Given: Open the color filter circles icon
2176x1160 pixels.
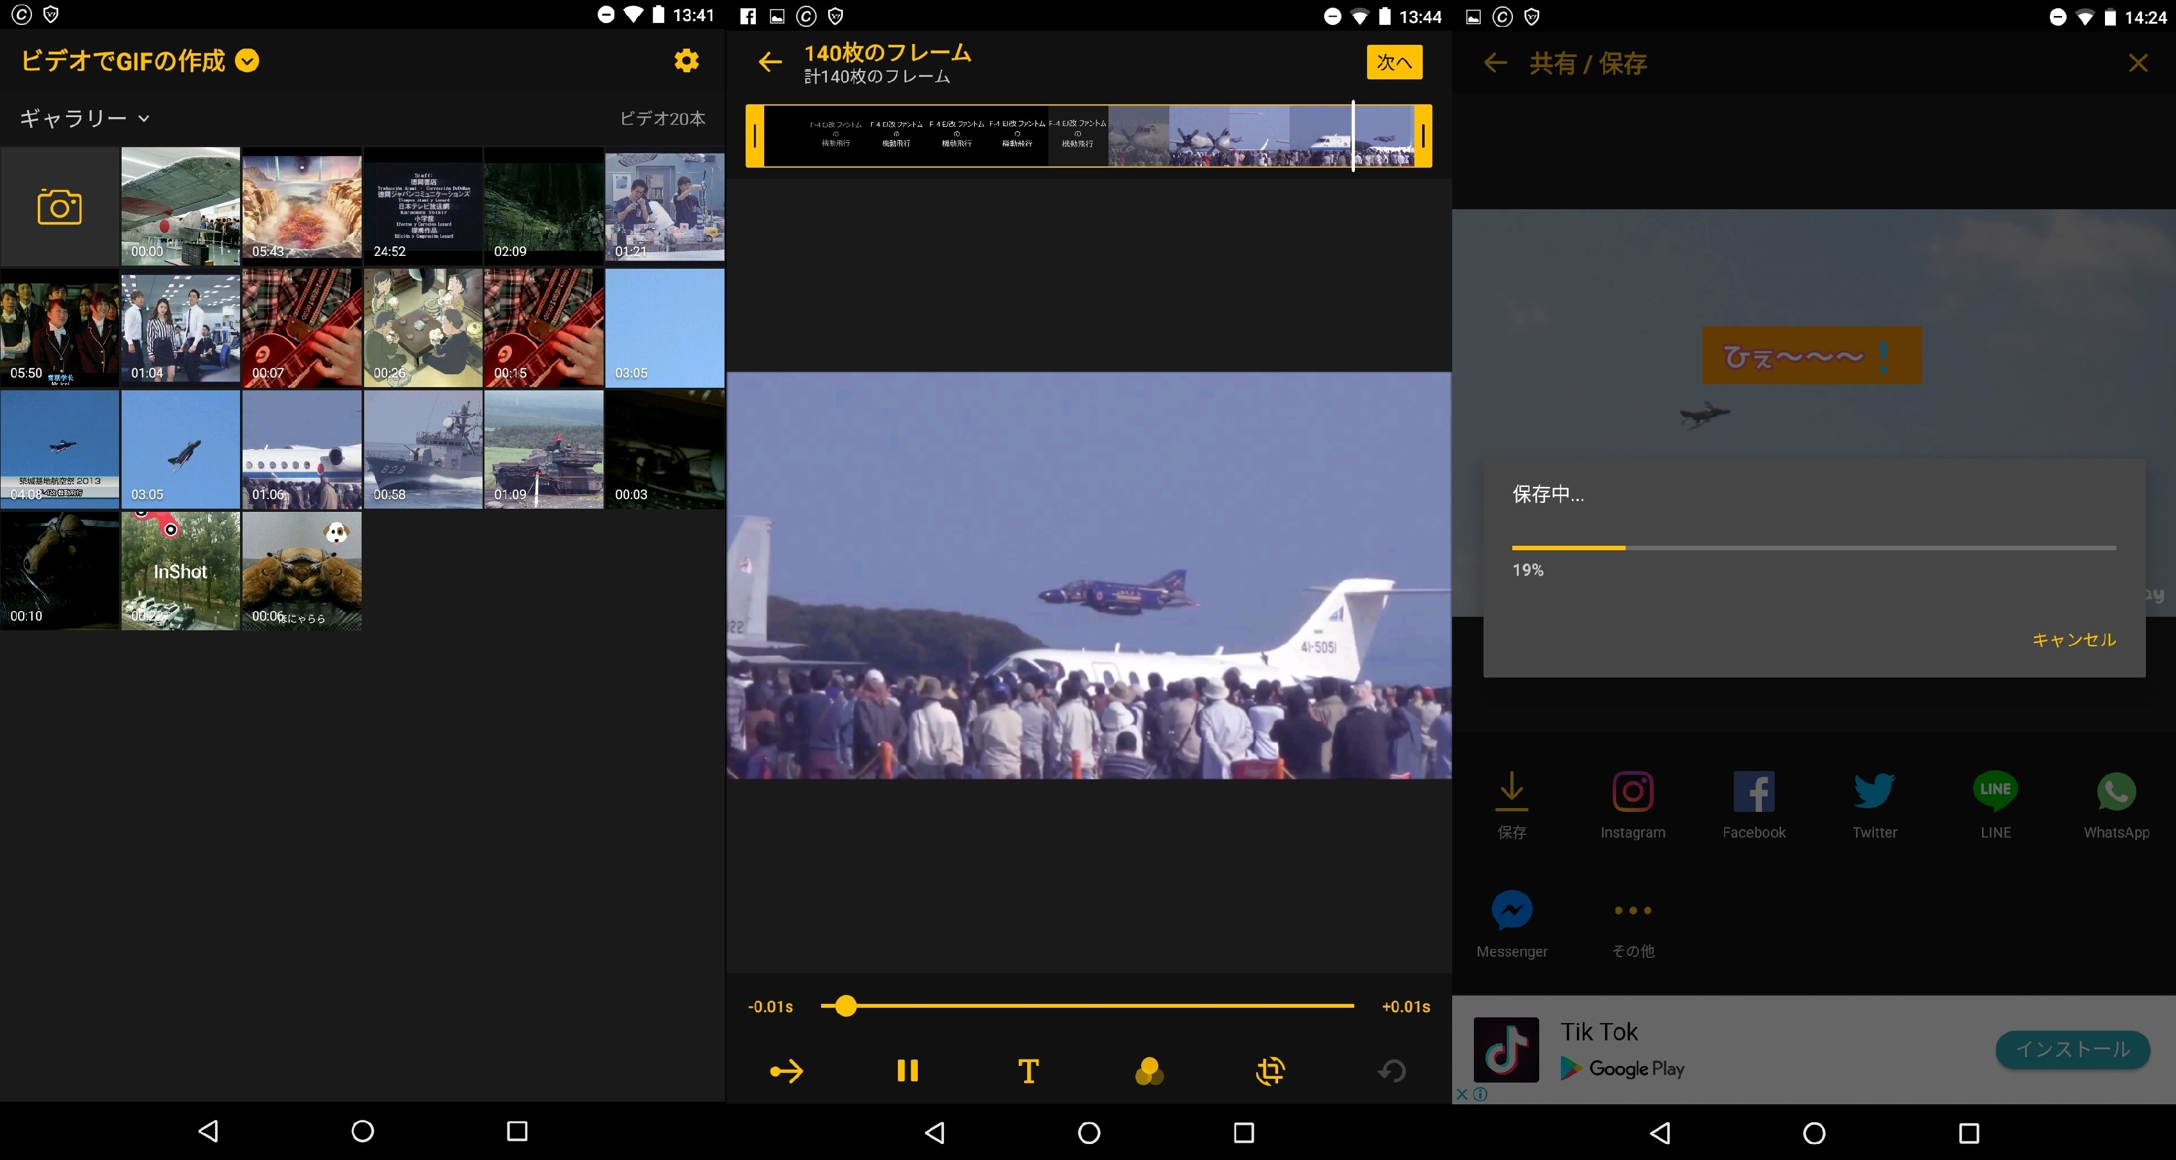Looking at the screenshot, I should pos(1149,1070).
